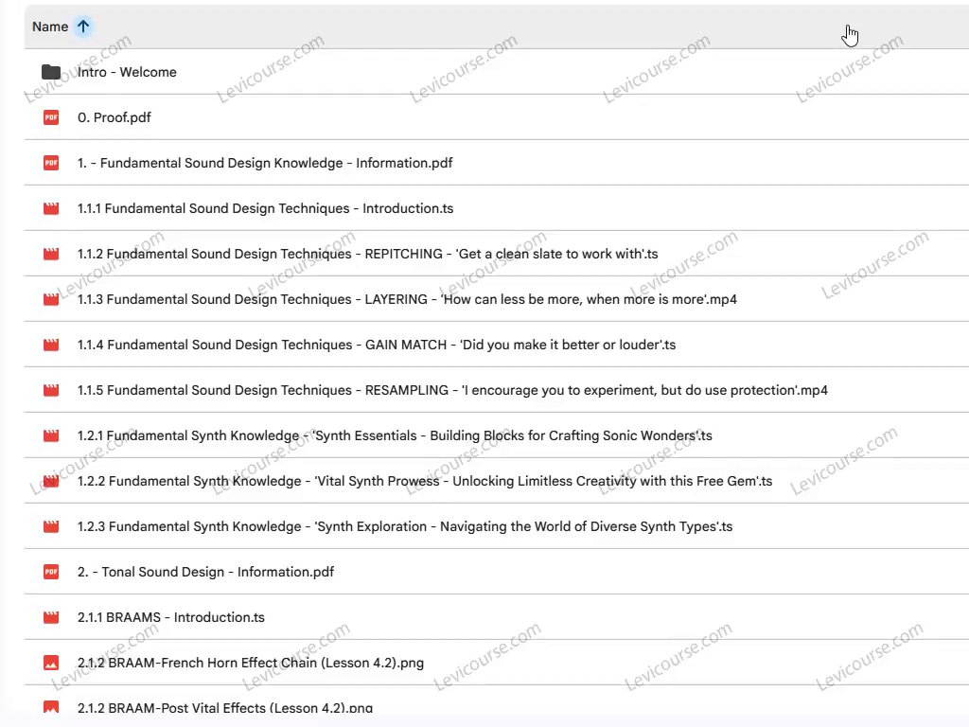Click video icon for 1.1.1 Introduction.ts
The height and width of the screenshot is (727, 969).
pyautogui.click(x=51, y=208)
